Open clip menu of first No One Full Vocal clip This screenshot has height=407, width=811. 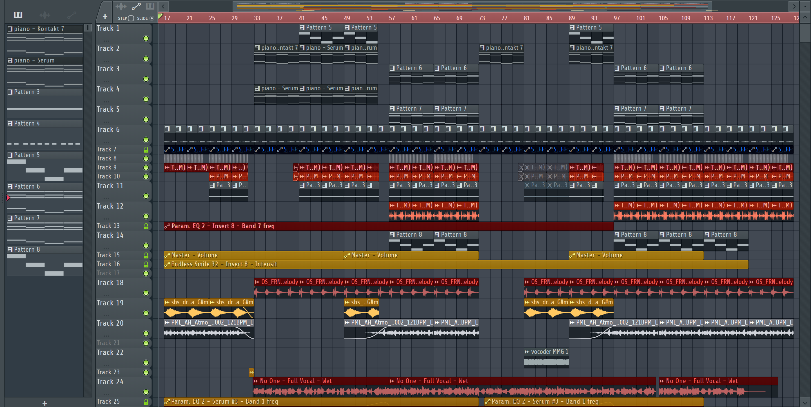[256, 381]
